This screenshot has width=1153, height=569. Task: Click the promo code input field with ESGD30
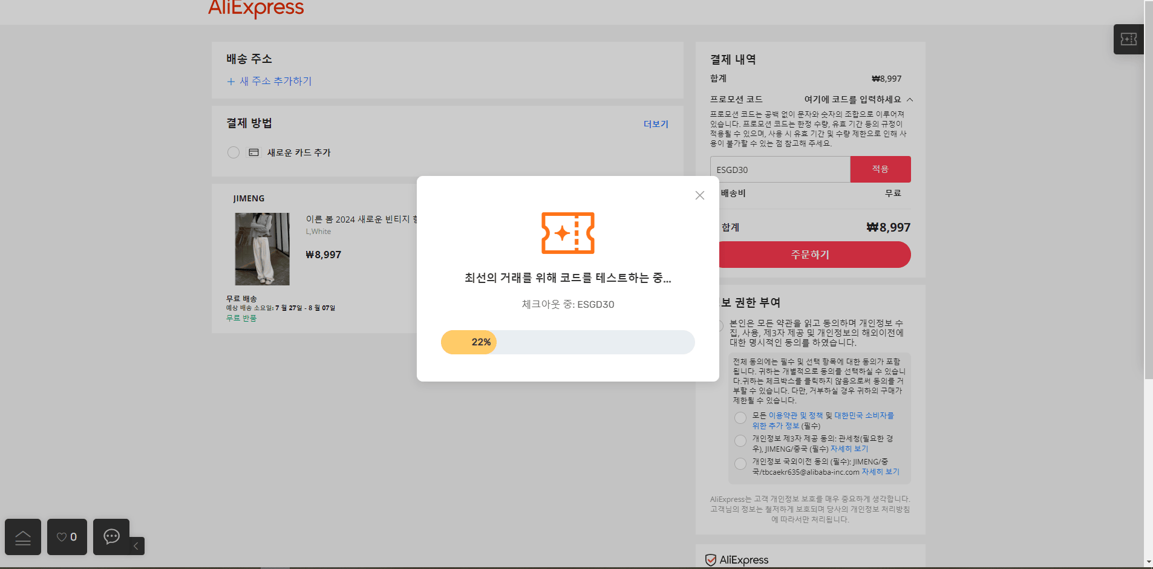pos(780,169)
